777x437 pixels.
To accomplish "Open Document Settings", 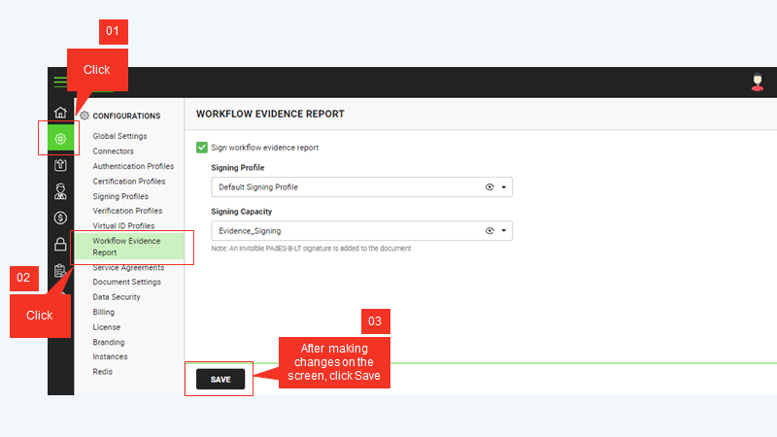I will [126, 282].
